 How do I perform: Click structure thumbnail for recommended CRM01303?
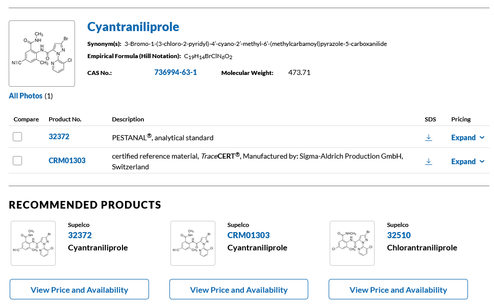192,243
